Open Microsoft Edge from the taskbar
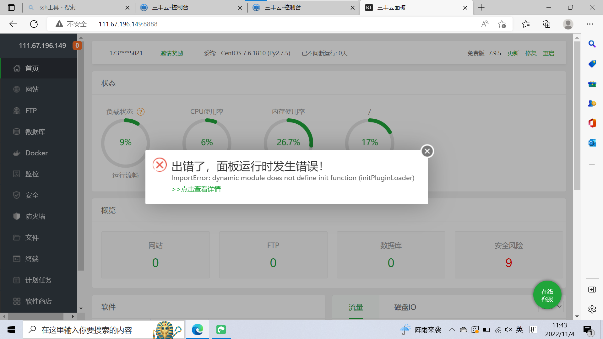The image size is (603, 339). coord(198,330)
